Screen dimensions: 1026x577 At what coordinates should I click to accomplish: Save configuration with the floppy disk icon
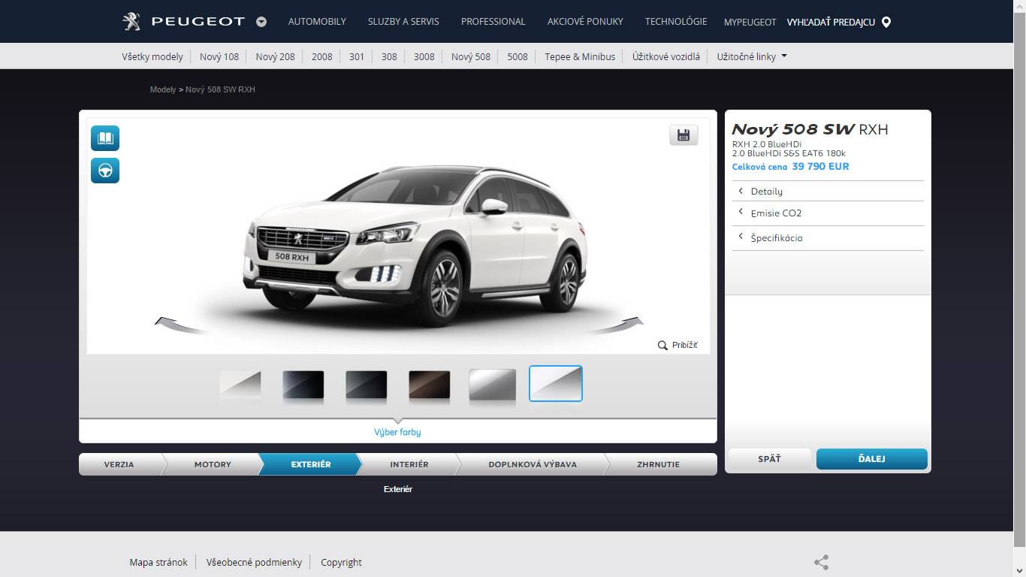coord(683,135)
